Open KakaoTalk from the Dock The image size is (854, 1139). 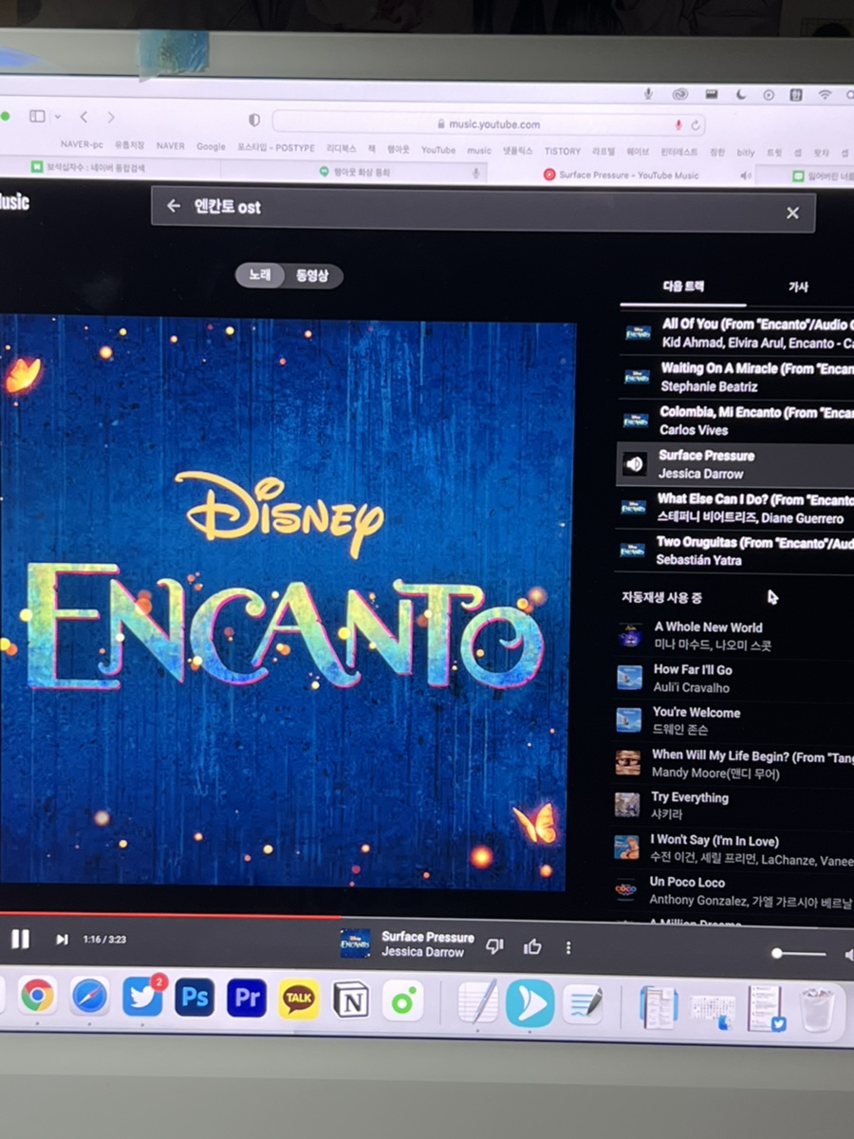(299, 999)
